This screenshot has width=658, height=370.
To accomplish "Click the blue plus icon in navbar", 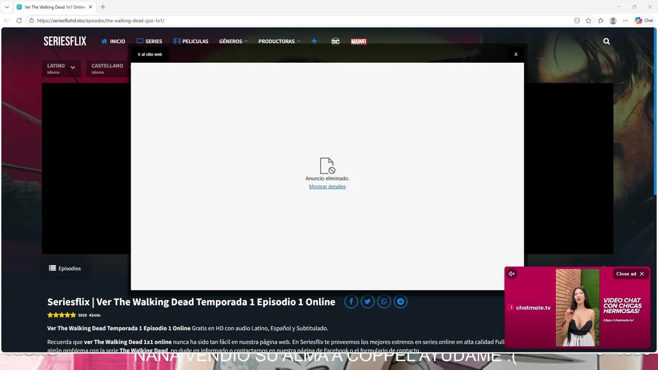I will 314,41.
